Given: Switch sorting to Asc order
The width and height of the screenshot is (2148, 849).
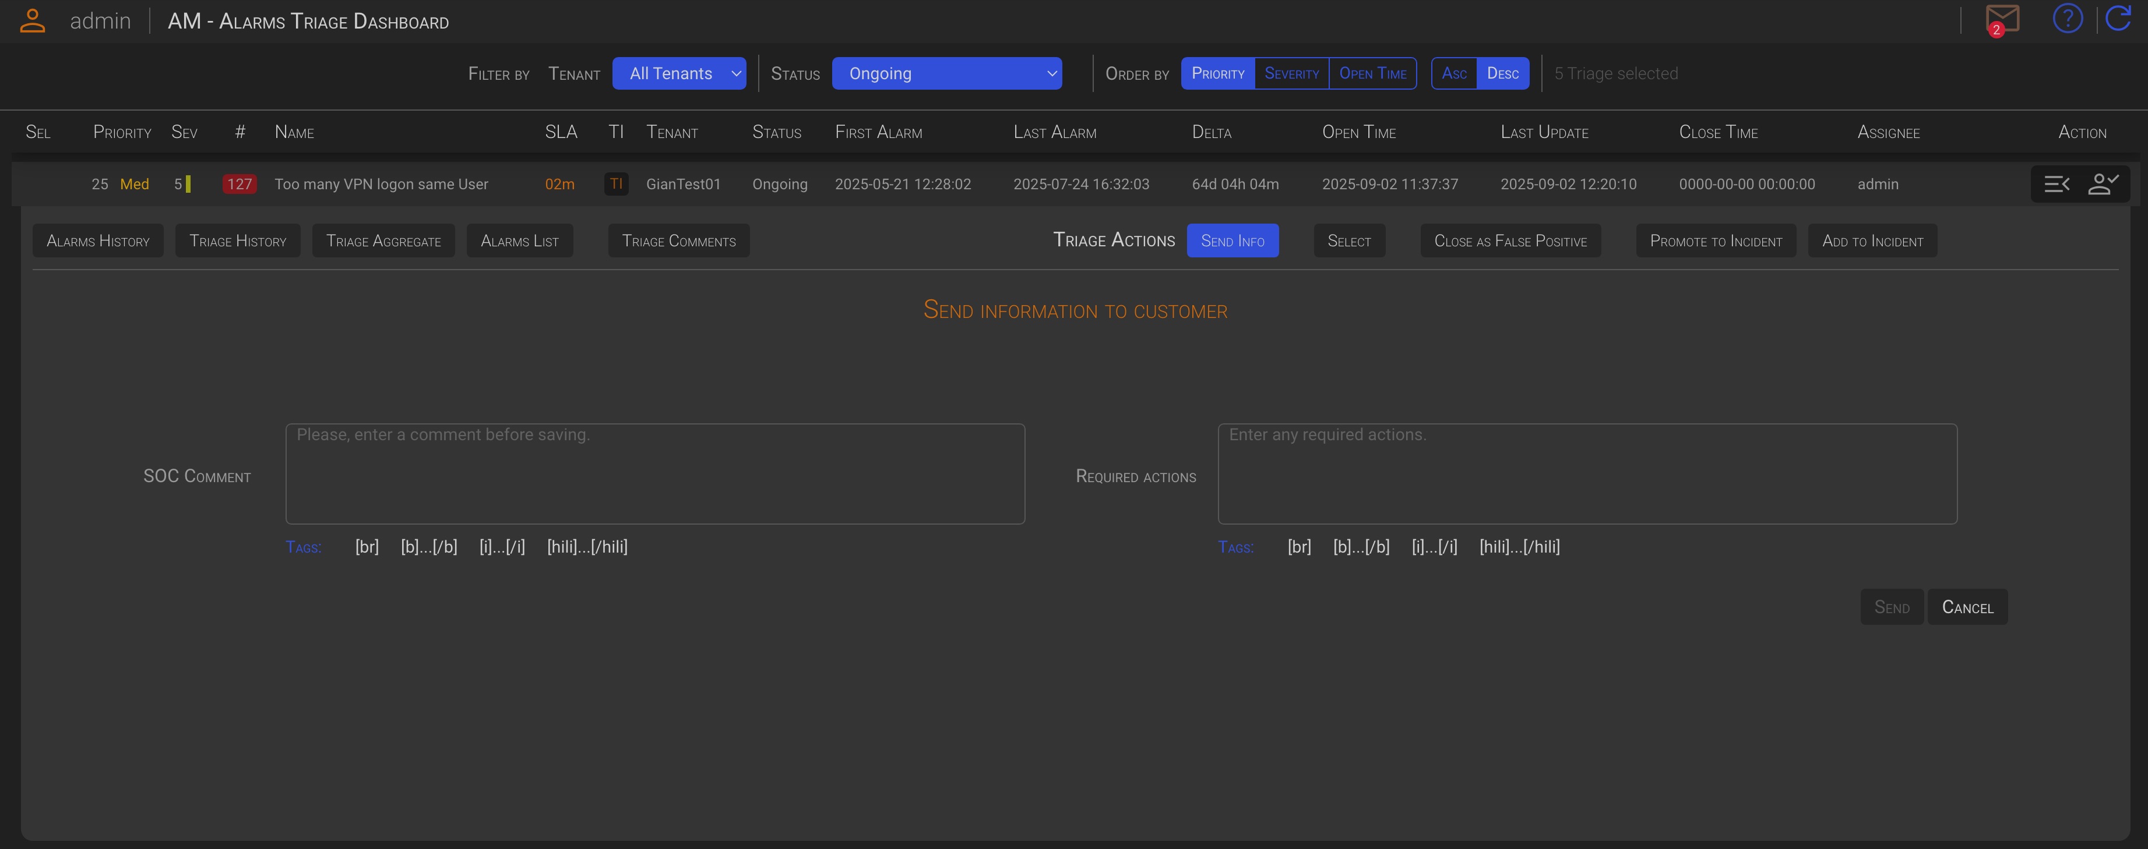Looking at the screenshot, I should 1453,73.
